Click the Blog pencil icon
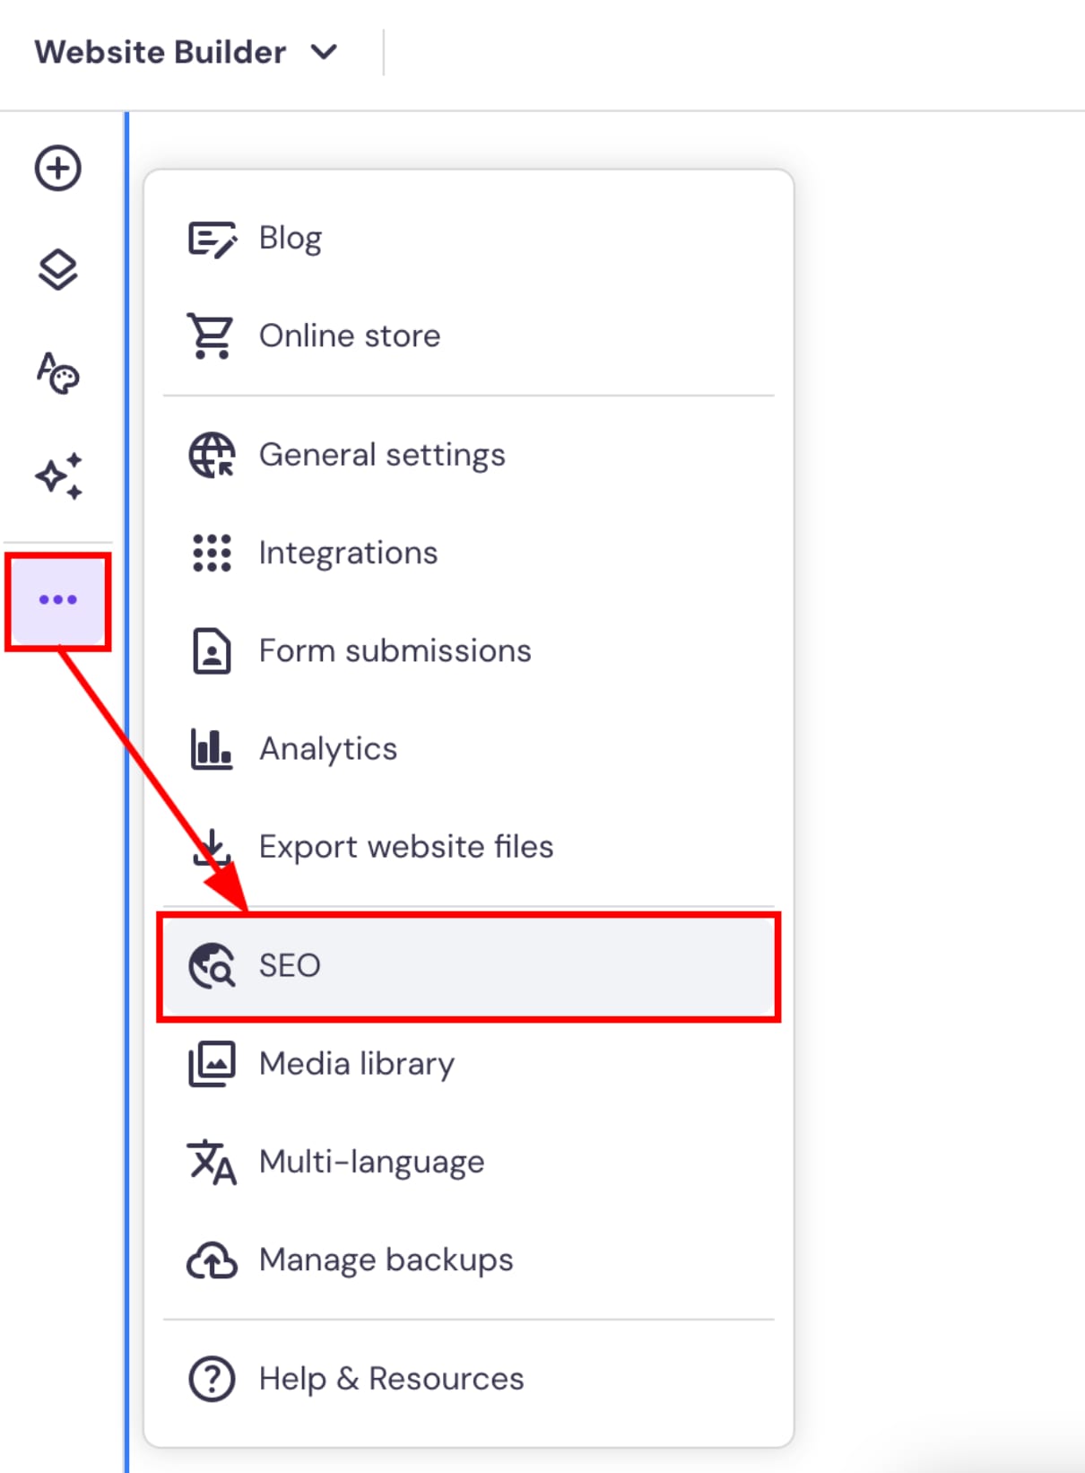Screen dimensions: 1085x1473 point(212,239)
